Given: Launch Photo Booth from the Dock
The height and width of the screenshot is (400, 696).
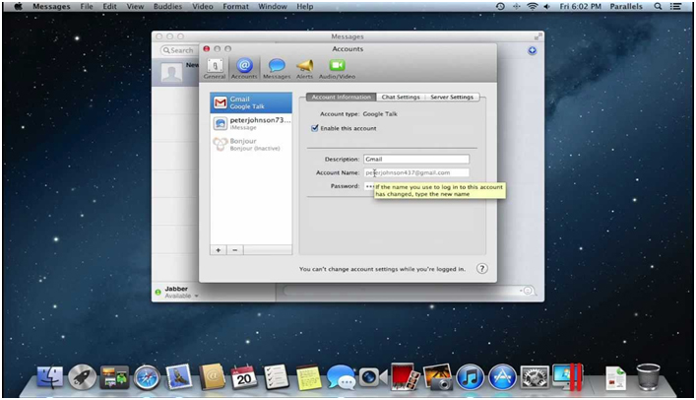Looking at the screenshot, I should (406, 377).
